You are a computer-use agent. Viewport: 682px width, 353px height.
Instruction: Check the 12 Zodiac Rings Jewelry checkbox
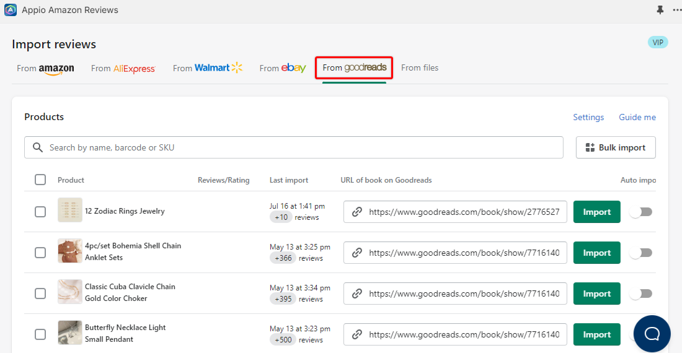(x=40, y=212)
